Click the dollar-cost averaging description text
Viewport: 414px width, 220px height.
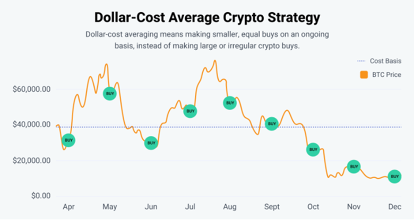pos(207,40)
